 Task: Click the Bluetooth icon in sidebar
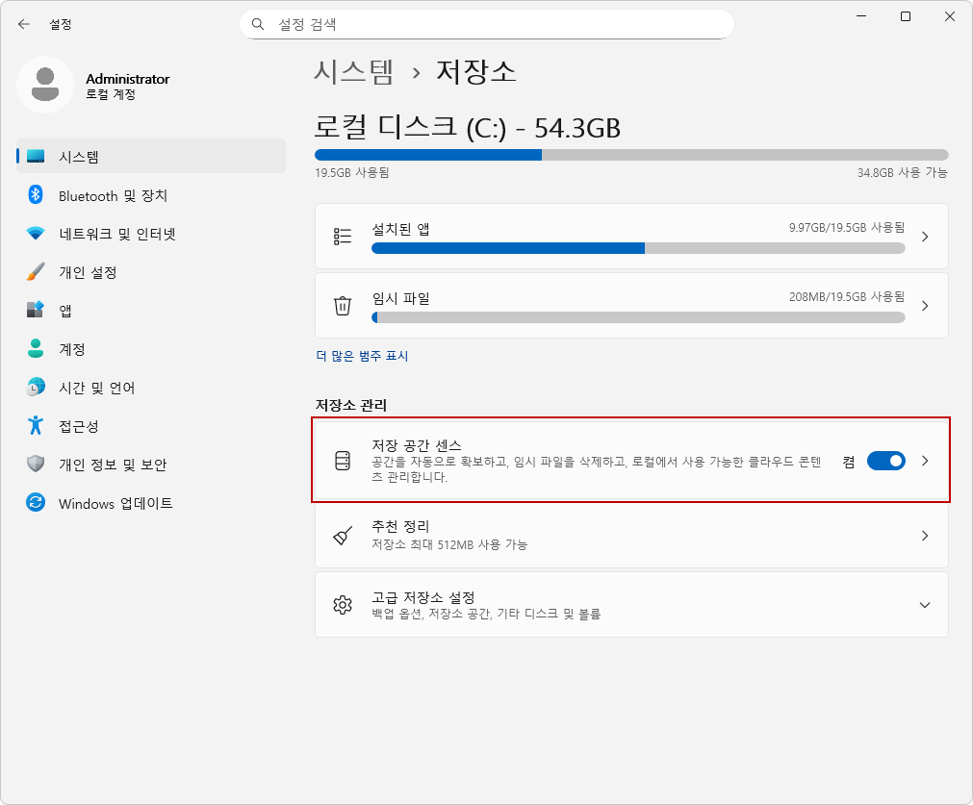pos(36,194)
